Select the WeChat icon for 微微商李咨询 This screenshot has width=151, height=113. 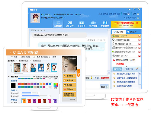click(113, 52)
